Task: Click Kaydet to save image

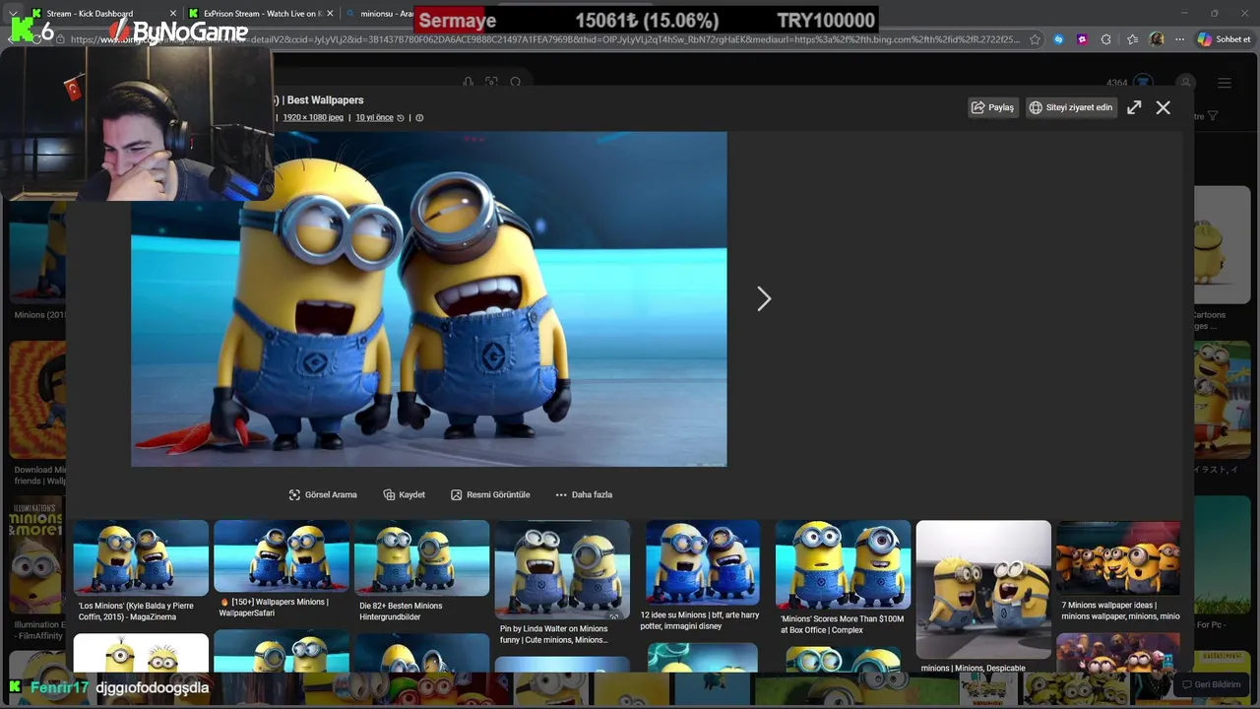Action: tap(405, 494)
